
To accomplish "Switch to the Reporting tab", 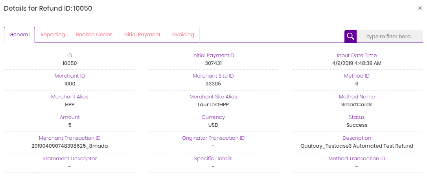I will (53, 35).
